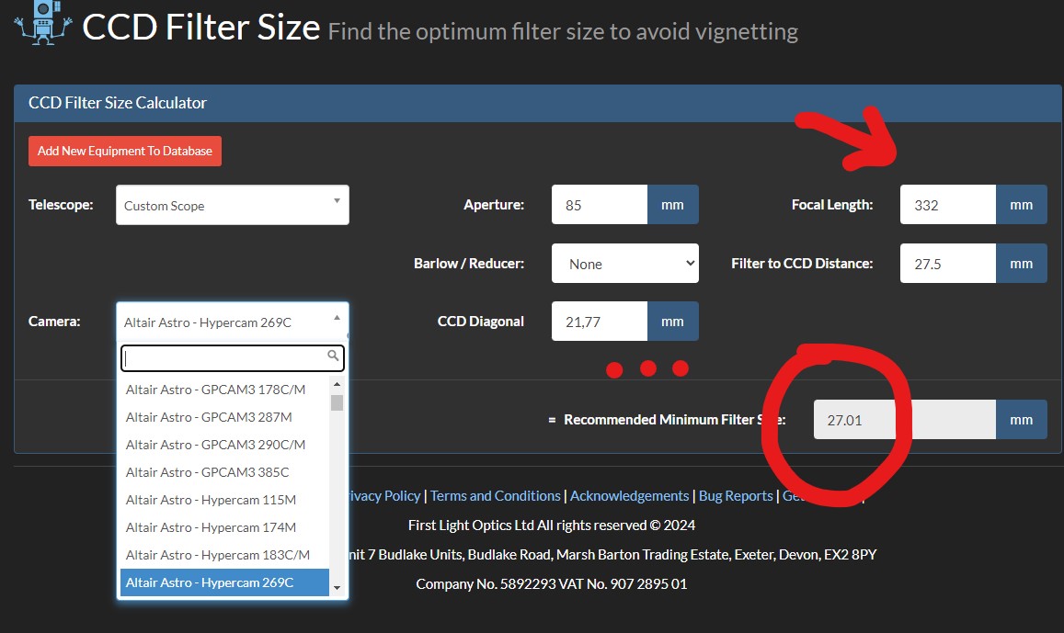This screenshot has width=1064, height=633.
Task: Open the Bug Reports link
Action: pyautogui.click(x=736, y=496)
